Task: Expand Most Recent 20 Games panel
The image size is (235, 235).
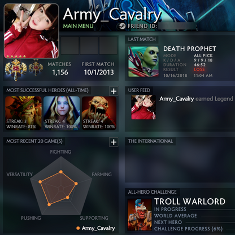Action: pos(114,142)
